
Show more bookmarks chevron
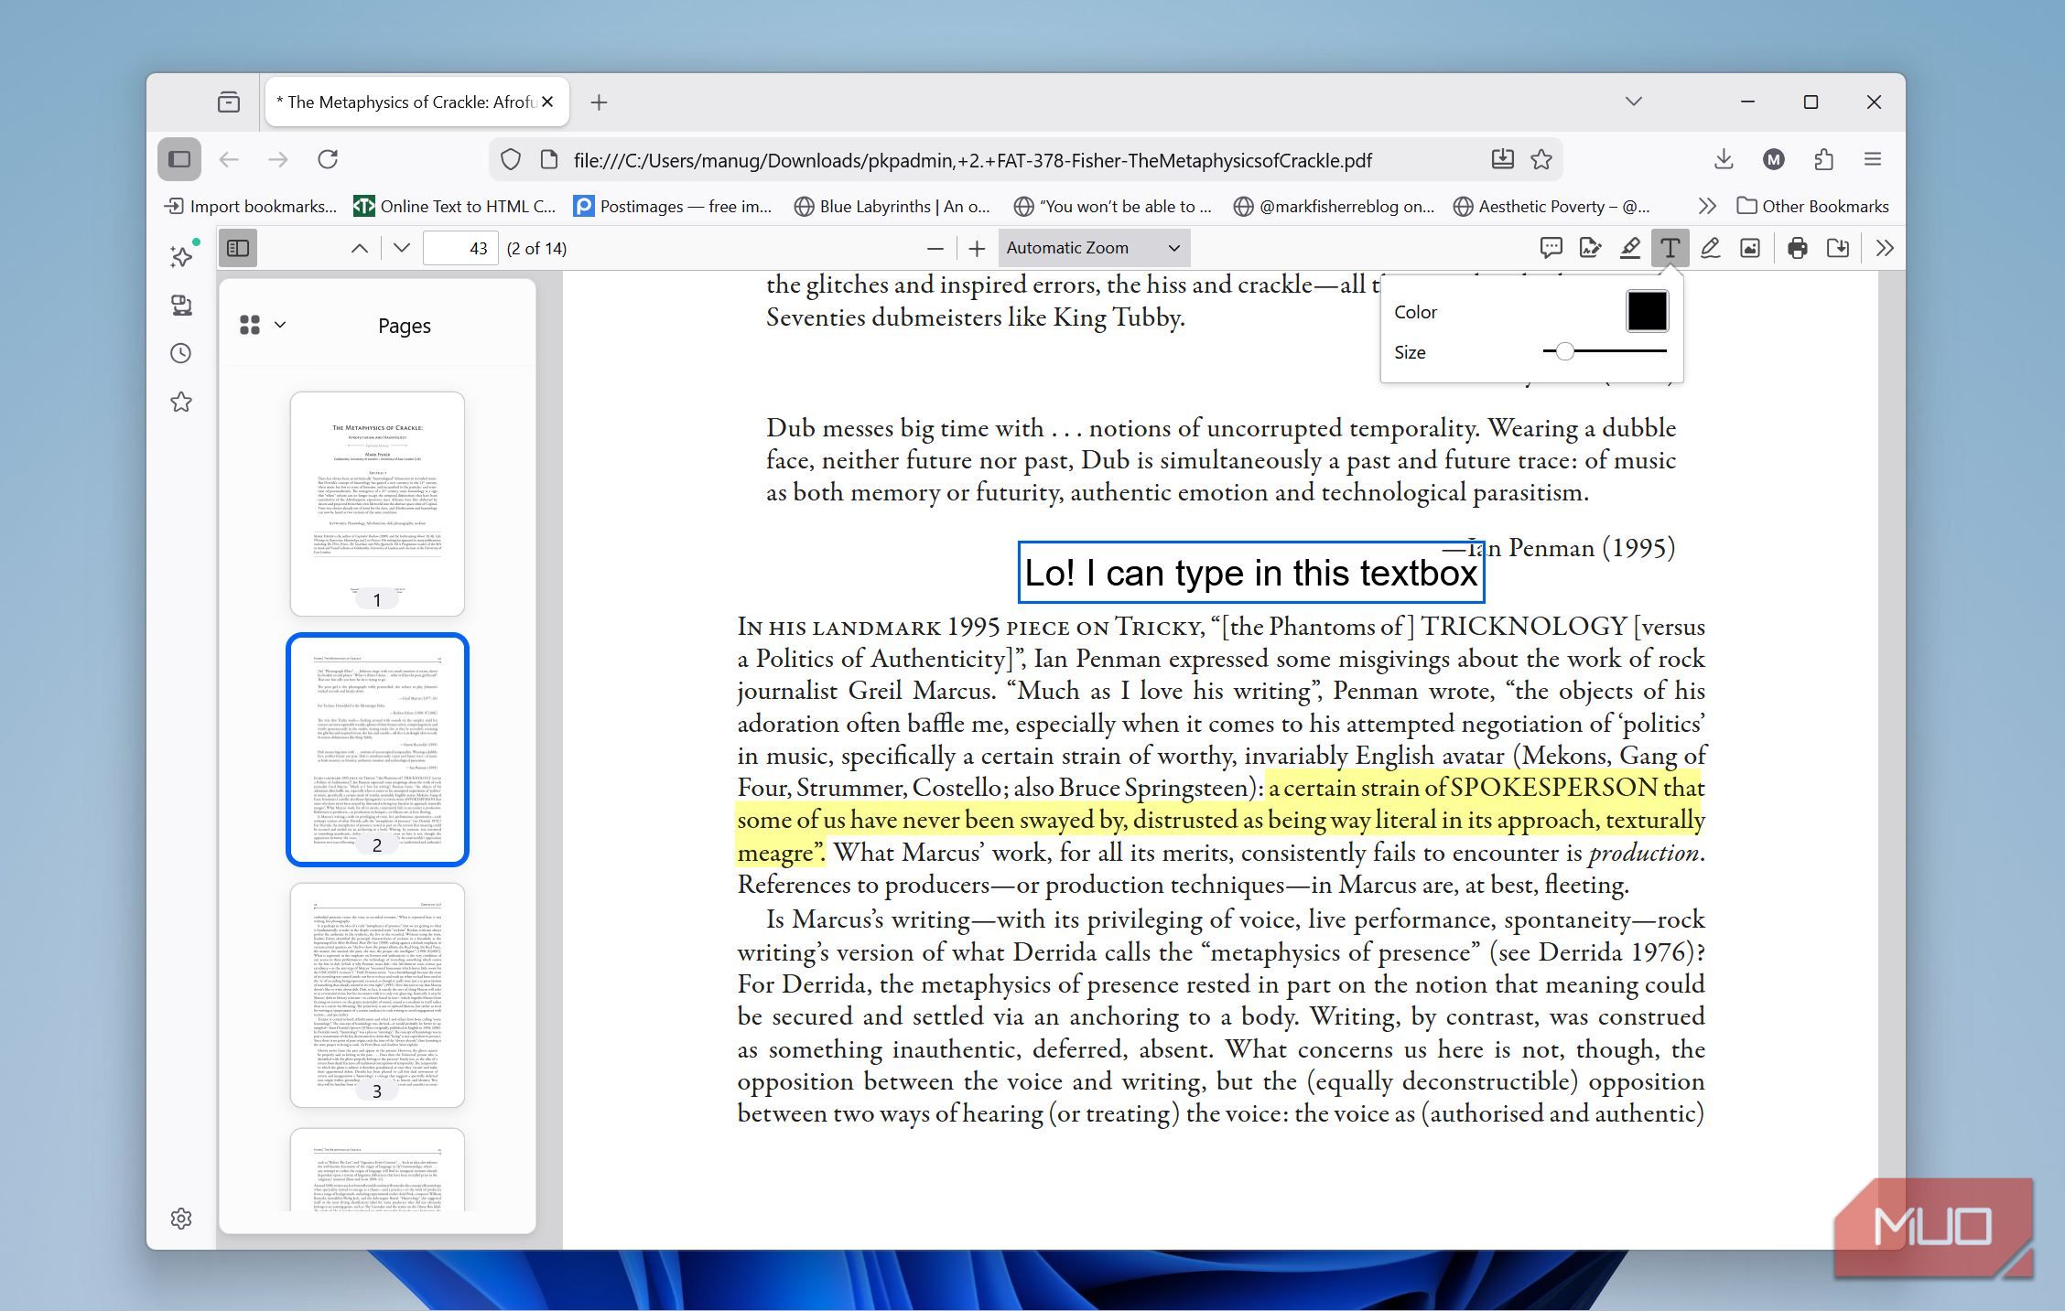[x=1707, y=206]
